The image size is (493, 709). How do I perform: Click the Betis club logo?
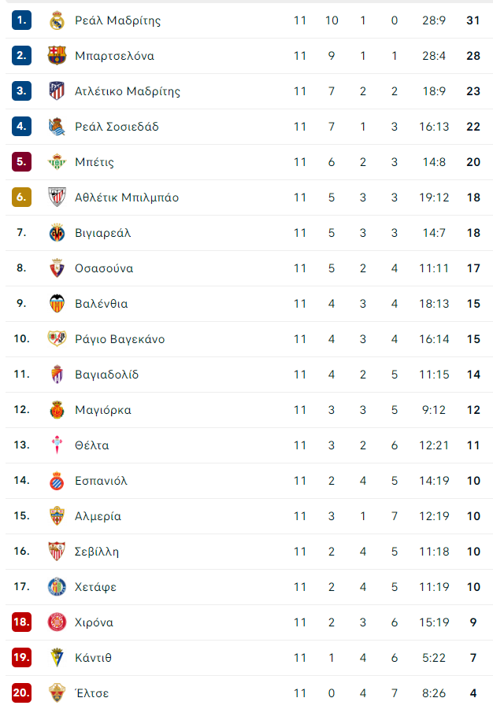(x=57, y=162)
